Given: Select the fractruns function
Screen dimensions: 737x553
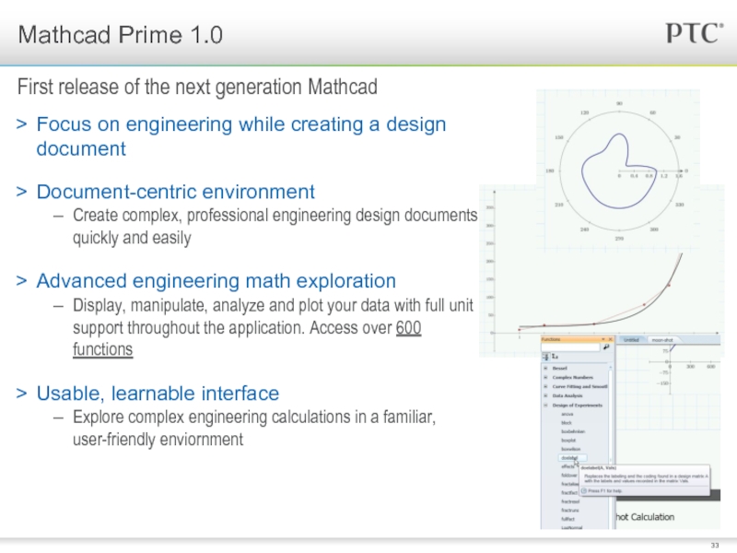Looking at the screenshot, I should (x=570, y=510).
